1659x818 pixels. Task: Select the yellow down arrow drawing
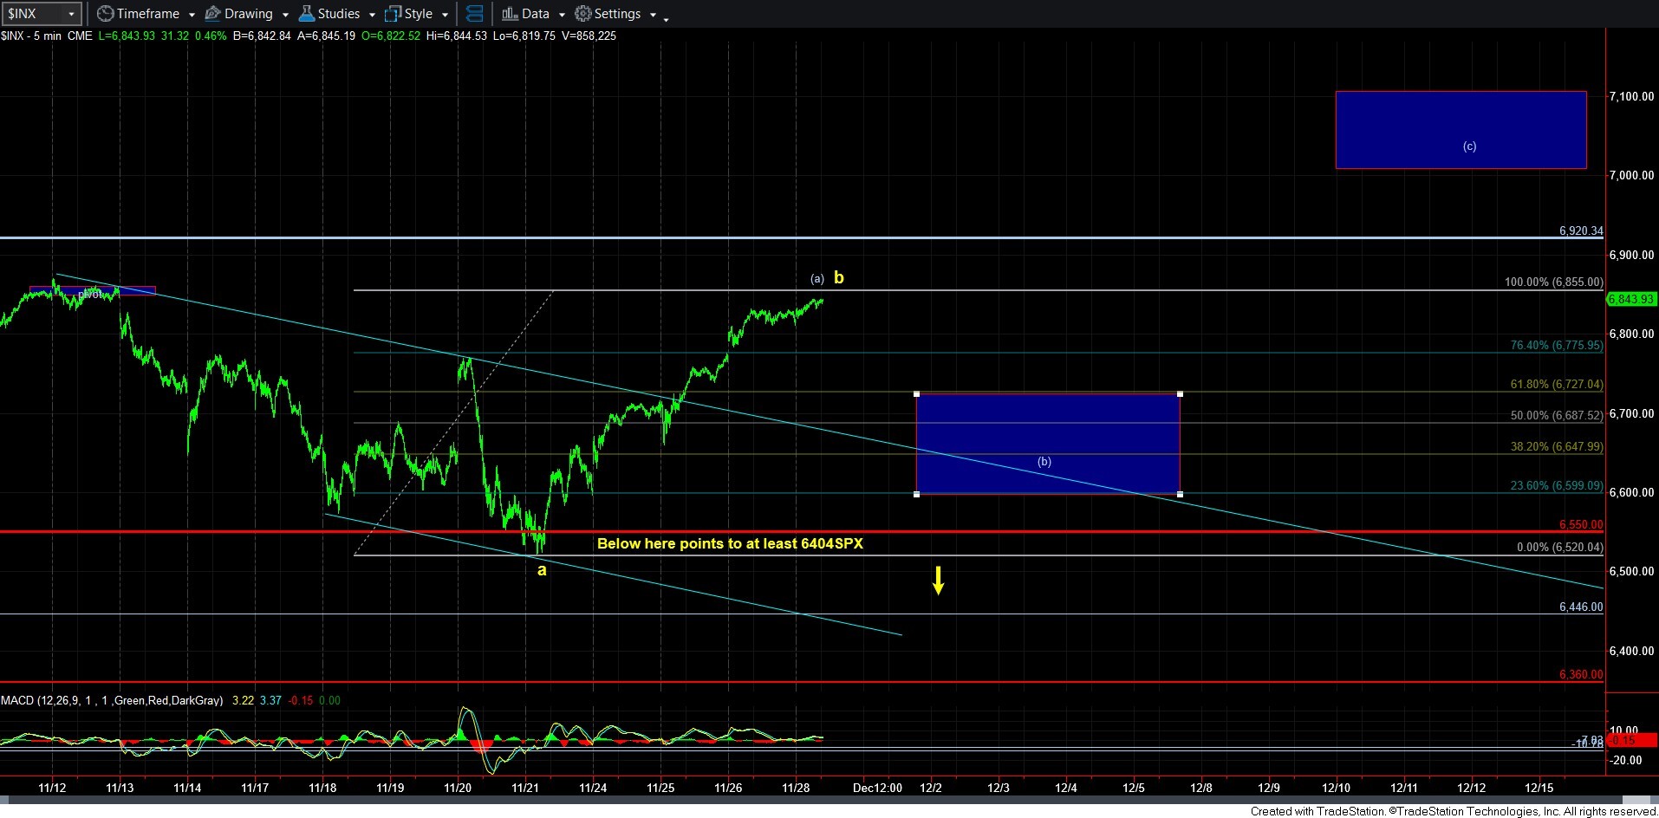[x=938, y=581]
